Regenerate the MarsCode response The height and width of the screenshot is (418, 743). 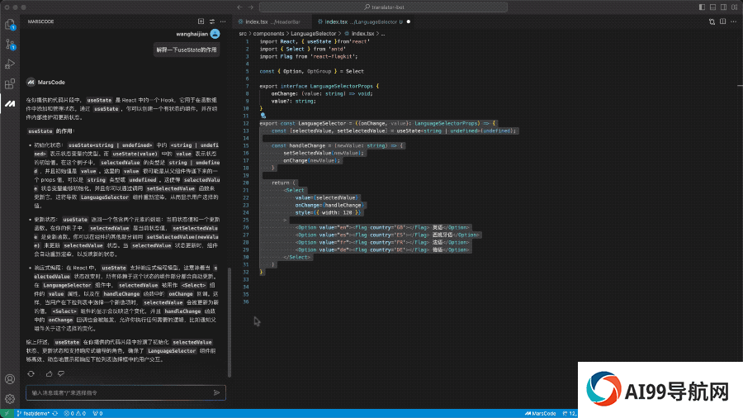click(31, 373)
